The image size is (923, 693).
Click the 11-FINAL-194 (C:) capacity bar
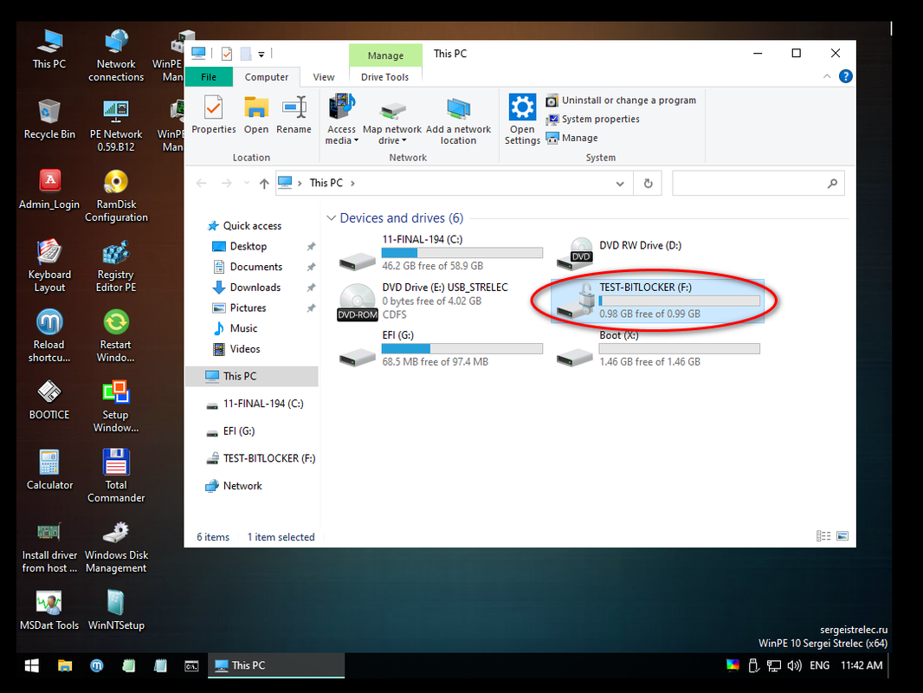click(462, 253)
